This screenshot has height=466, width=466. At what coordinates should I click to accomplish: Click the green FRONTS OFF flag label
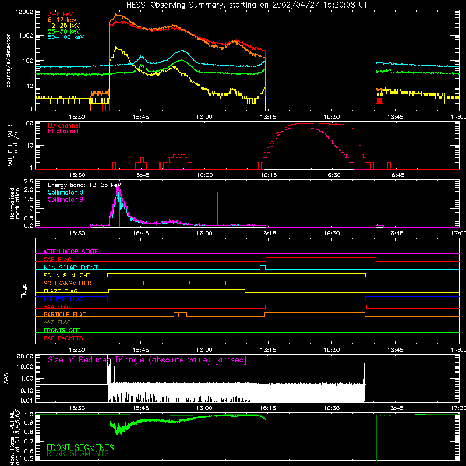pos(62,330)
